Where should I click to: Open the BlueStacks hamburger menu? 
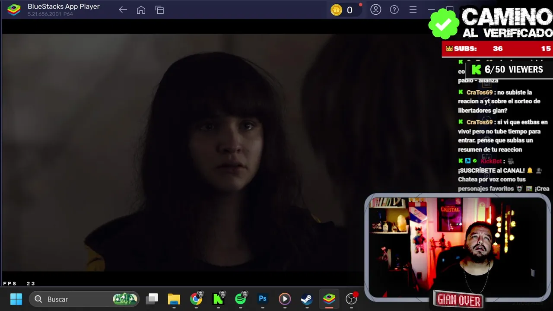413,10
